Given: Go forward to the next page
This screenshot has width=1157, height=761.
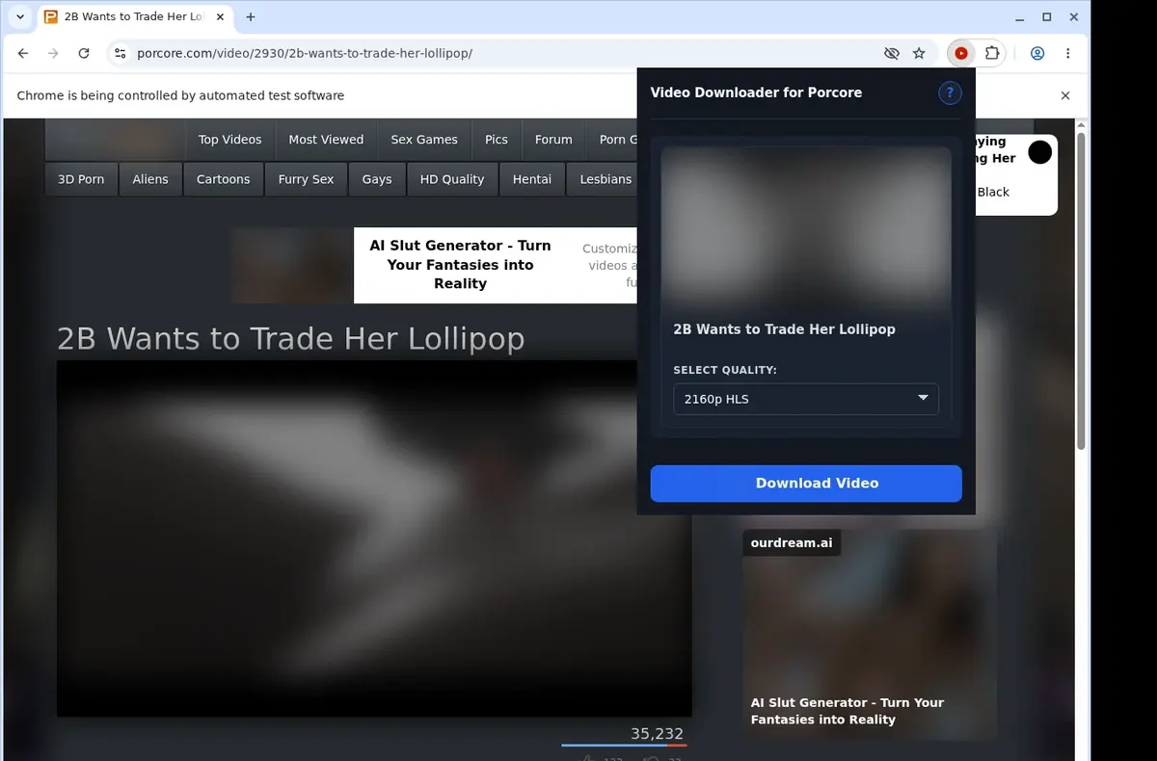Looking at the screenshot, I should click(53, 54).
